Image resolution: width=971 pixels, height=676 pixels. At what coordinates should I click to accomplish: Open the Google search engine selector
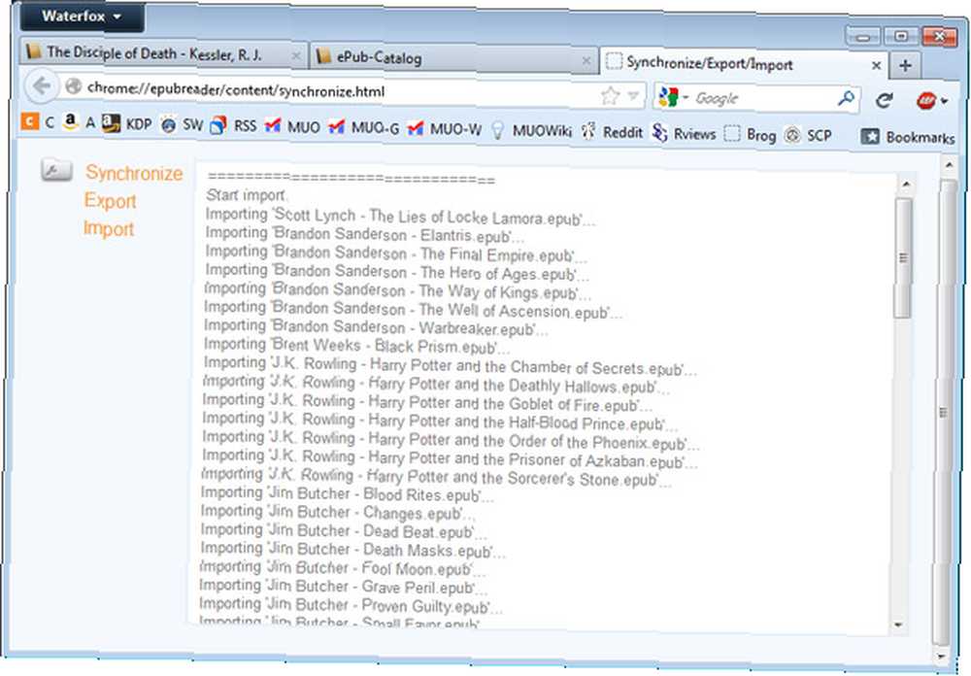(672, 97)
